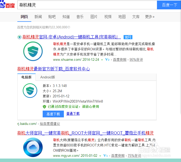
Task: Select the 网页 tab
Action: 24,17
